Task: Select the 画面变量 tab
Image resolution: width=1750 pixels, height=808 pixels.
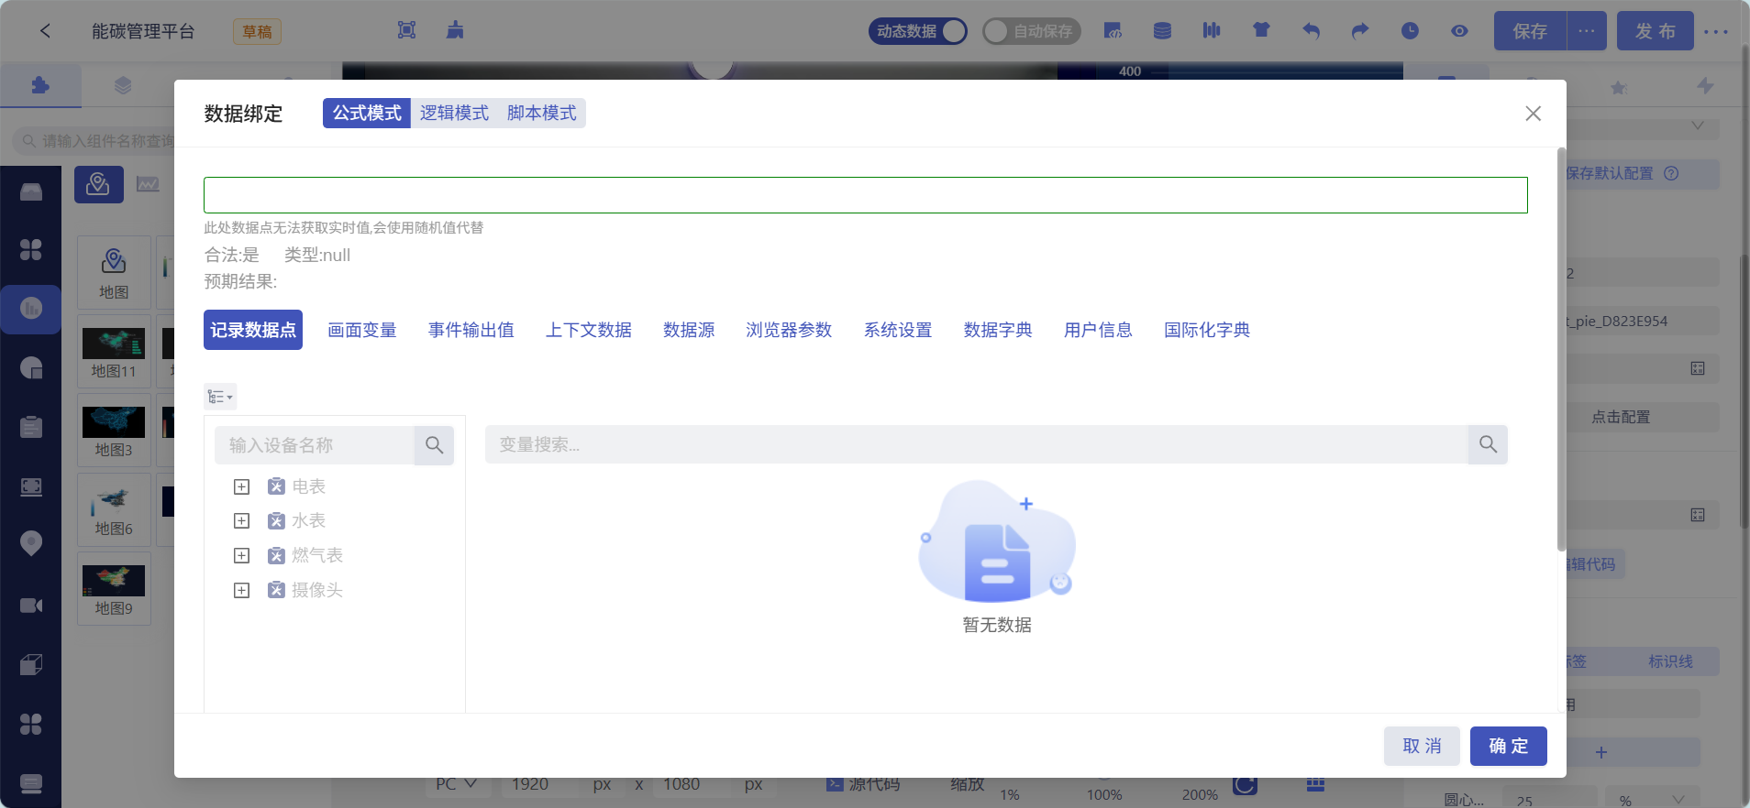Action: [x=362, y=330]
